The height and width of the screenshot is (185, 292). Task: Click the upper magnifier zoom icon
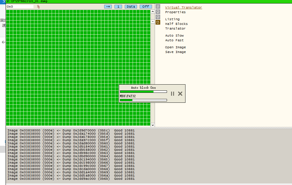[158, 12]
